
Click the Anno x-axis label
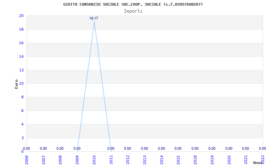258,163
